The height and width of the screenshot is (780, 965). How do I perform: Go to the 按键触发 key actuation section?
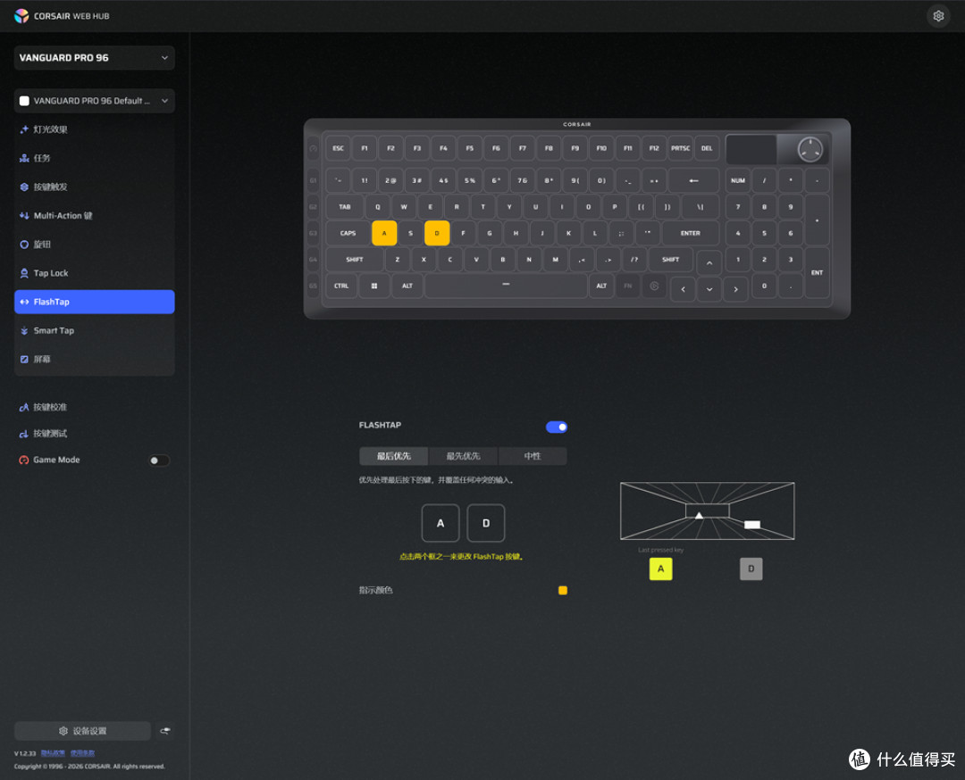point(94,187)
